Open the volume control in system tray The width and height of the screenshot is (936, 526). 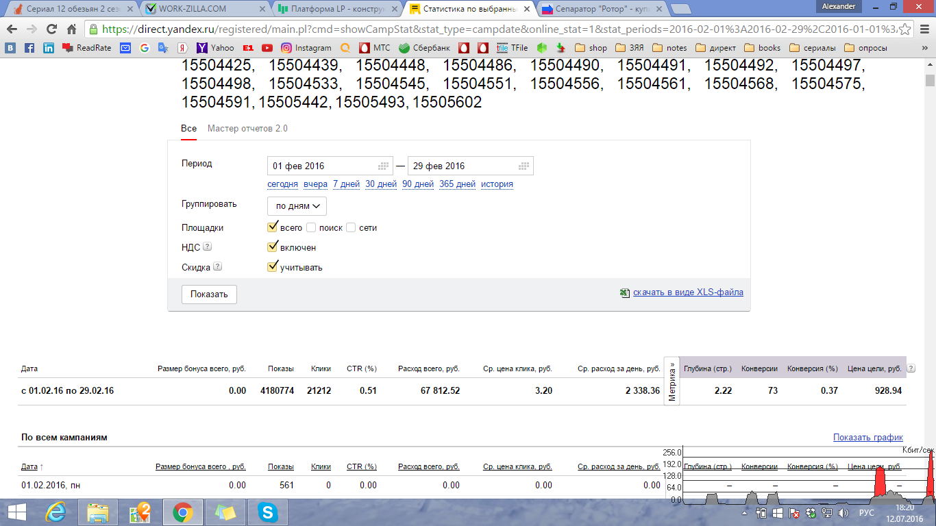click(x=843, y=512)
